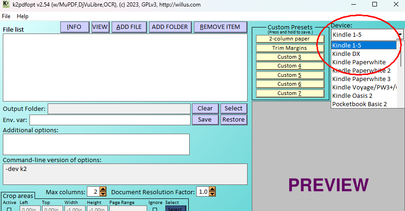Open the File menu

tap(6, 16)
